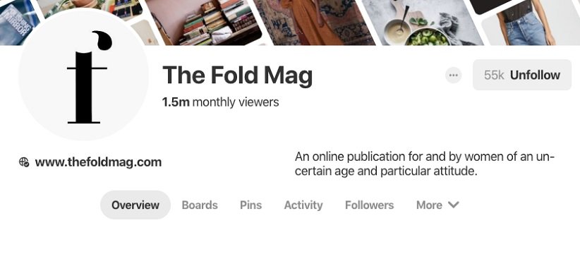This screenshot has height=278, width=580.
Task: Open the Crushing Mirror book cover image
Action: 18,23
